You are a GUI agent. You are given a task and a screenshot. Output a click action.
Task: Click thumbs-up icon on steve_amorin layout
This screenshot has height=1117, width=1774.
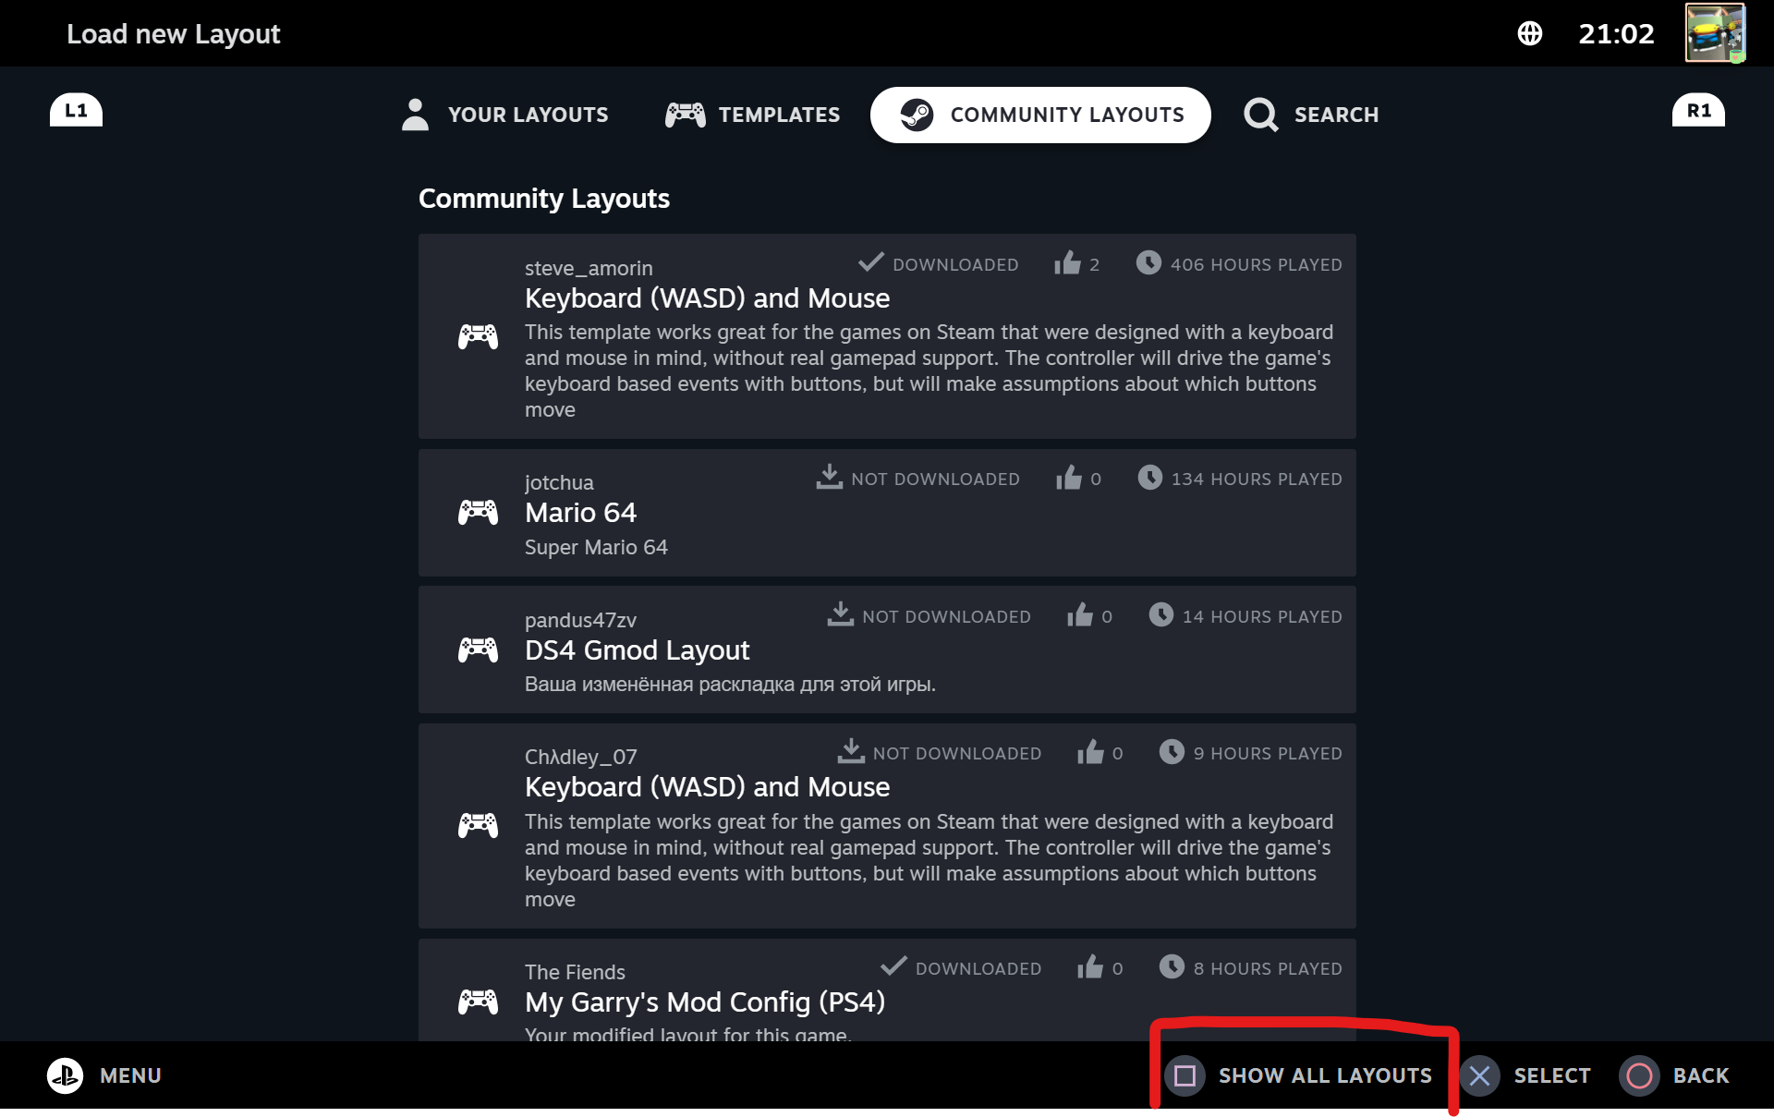(x=1067, y=263)
